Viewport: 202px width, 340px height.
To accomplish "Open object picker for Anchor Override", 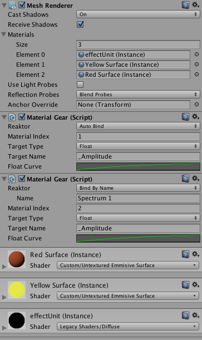I will 196,105.
